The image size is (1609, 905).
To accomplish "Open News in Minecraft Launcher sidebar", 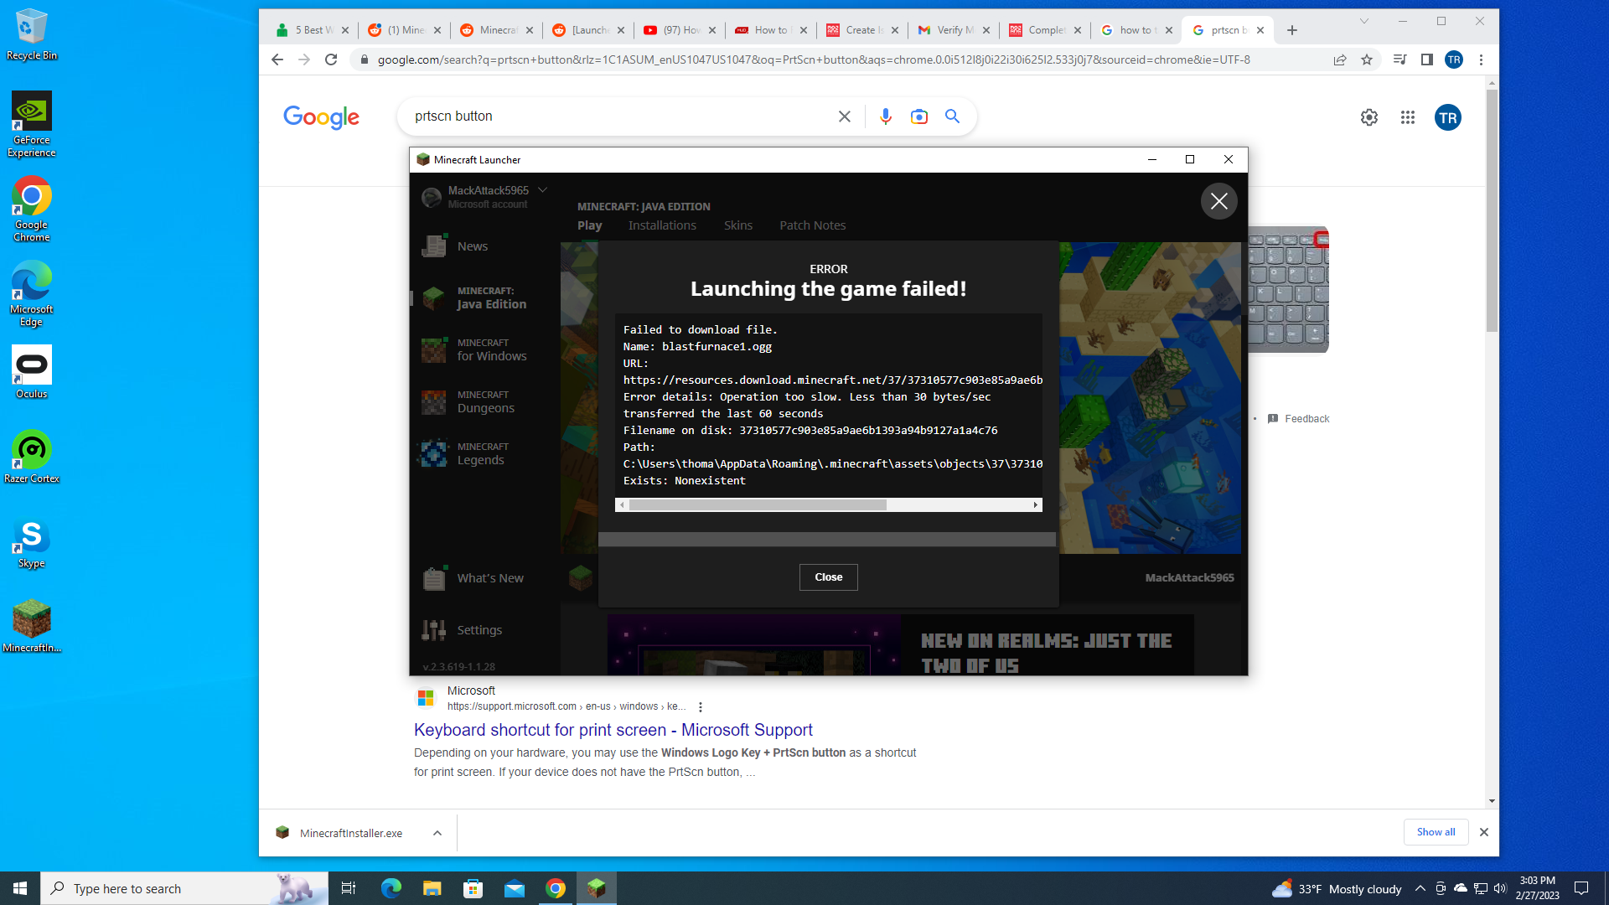I will pos(472,246).
